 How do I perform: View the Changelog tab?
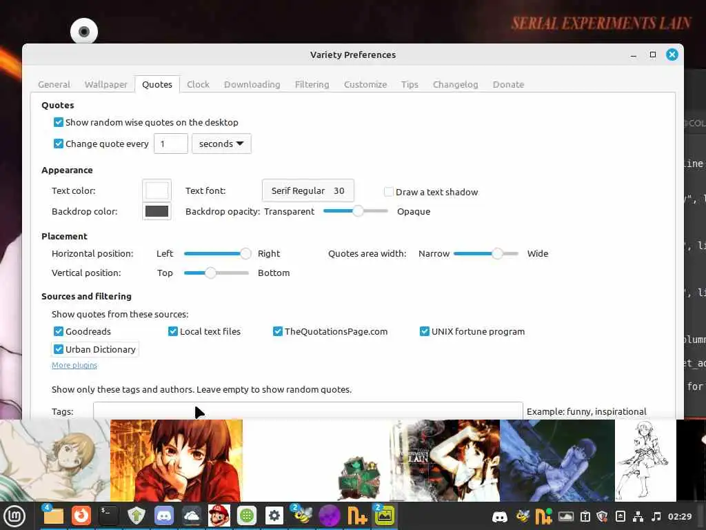point(455,84)
